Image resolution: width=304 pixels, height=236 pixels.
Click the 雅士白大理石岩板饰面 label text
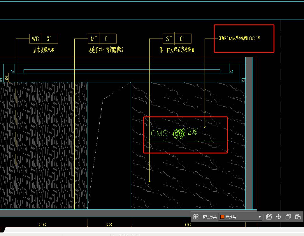click(x=177, y=50)
